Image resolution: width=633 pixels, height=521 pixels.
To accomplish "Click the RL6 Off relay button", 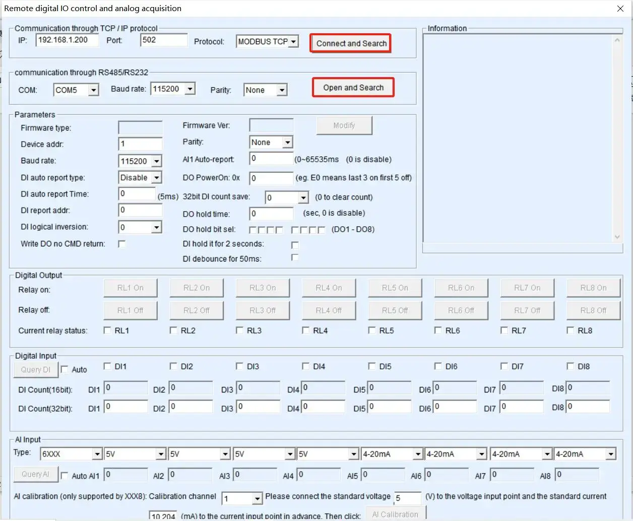I will coord(461,310).
